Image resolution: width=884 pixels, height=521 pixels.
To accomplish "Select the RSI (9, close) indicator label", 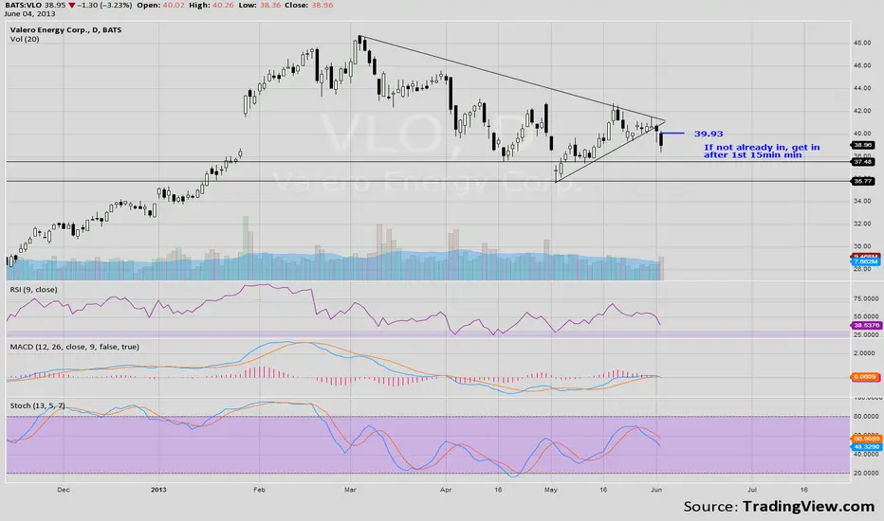I will 33,290.
